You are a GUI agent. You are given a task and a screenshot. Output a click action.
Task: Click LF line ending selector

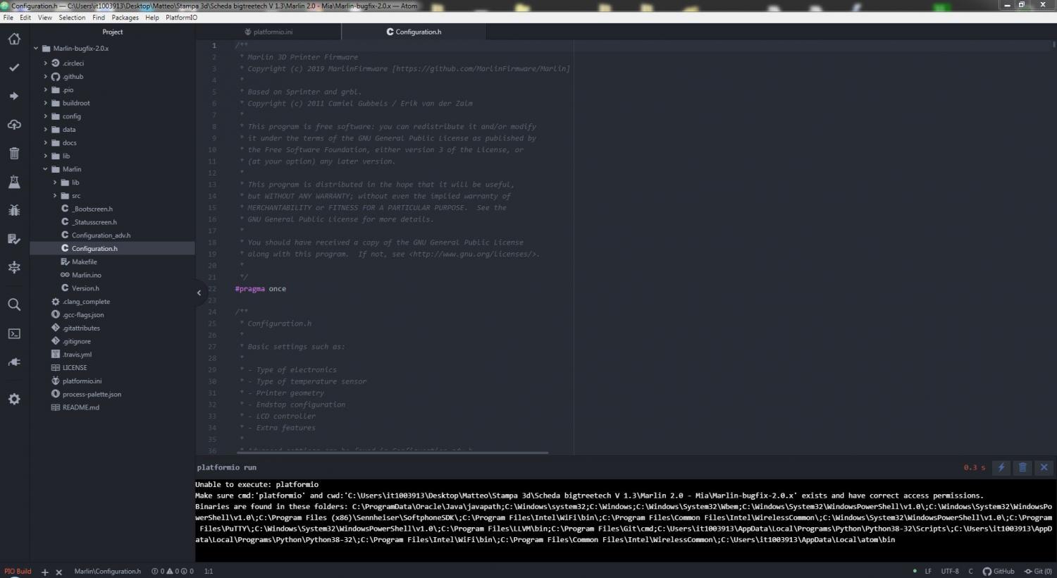point(928,571)
